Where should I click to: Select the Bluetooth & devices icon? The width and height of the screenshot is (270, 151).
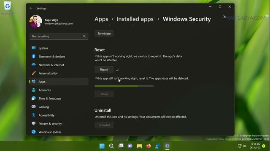point(34,56)
